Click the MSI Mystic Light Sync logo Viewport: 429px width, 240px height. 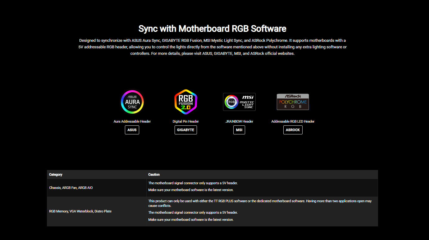point(239,102)
